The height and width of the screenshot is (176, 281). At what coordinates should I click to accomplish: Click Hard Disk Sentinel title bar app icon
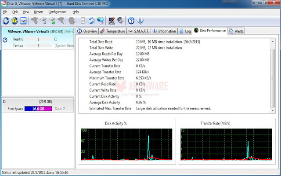[4, 4]
